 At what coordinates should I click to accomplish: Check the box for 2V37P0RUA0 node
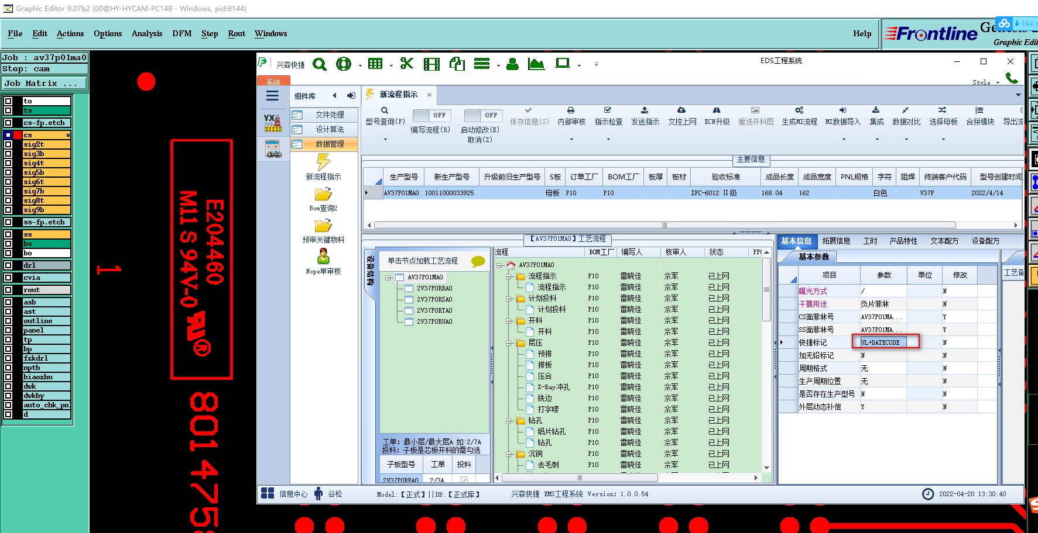pos(409,321)
